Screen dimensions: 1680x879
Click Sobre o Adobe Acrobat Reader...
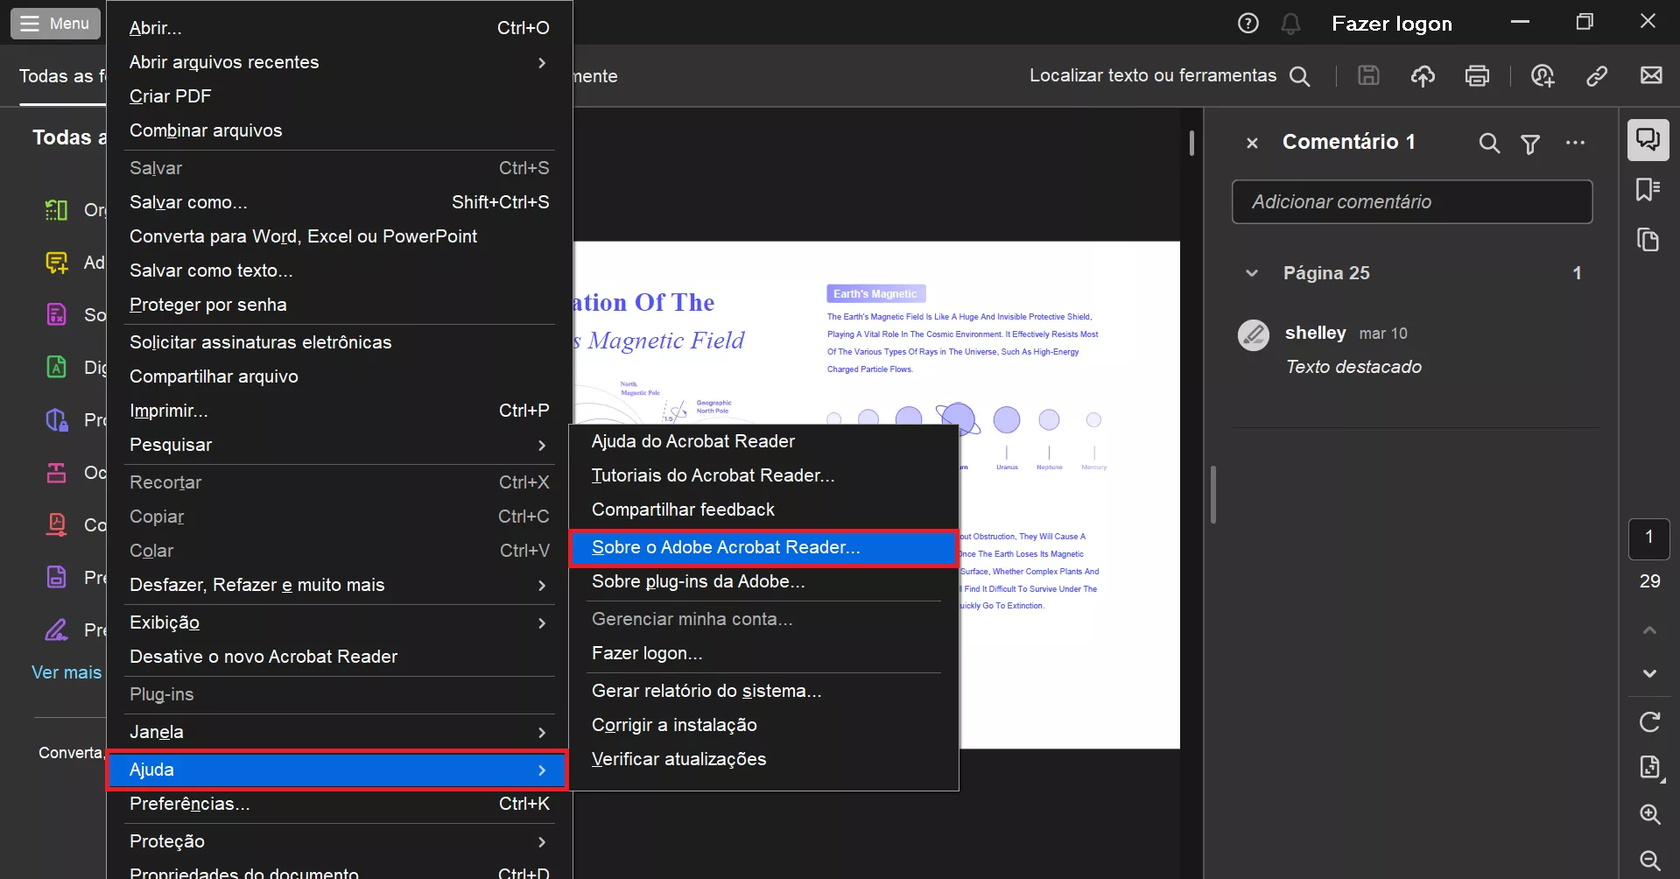click(763, 548)
